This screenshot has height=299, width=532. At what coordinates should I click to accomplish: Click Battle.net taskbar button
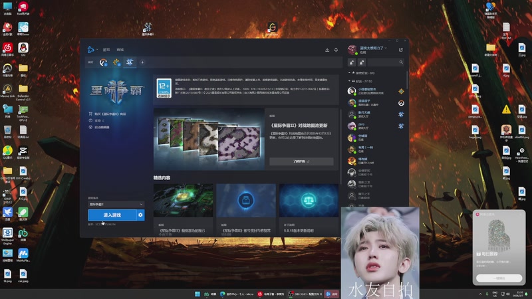(332, 294)
